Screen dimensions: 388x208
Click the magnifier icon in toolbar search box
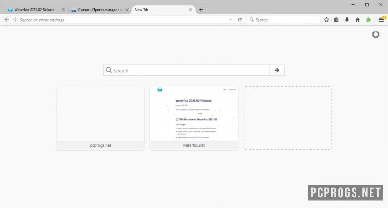tap(251, 20)
